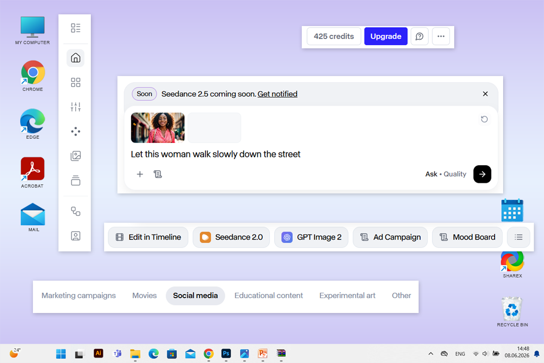The image size is (544, 363).
Task: Follow the Get notified link
Action: [277, 94]
